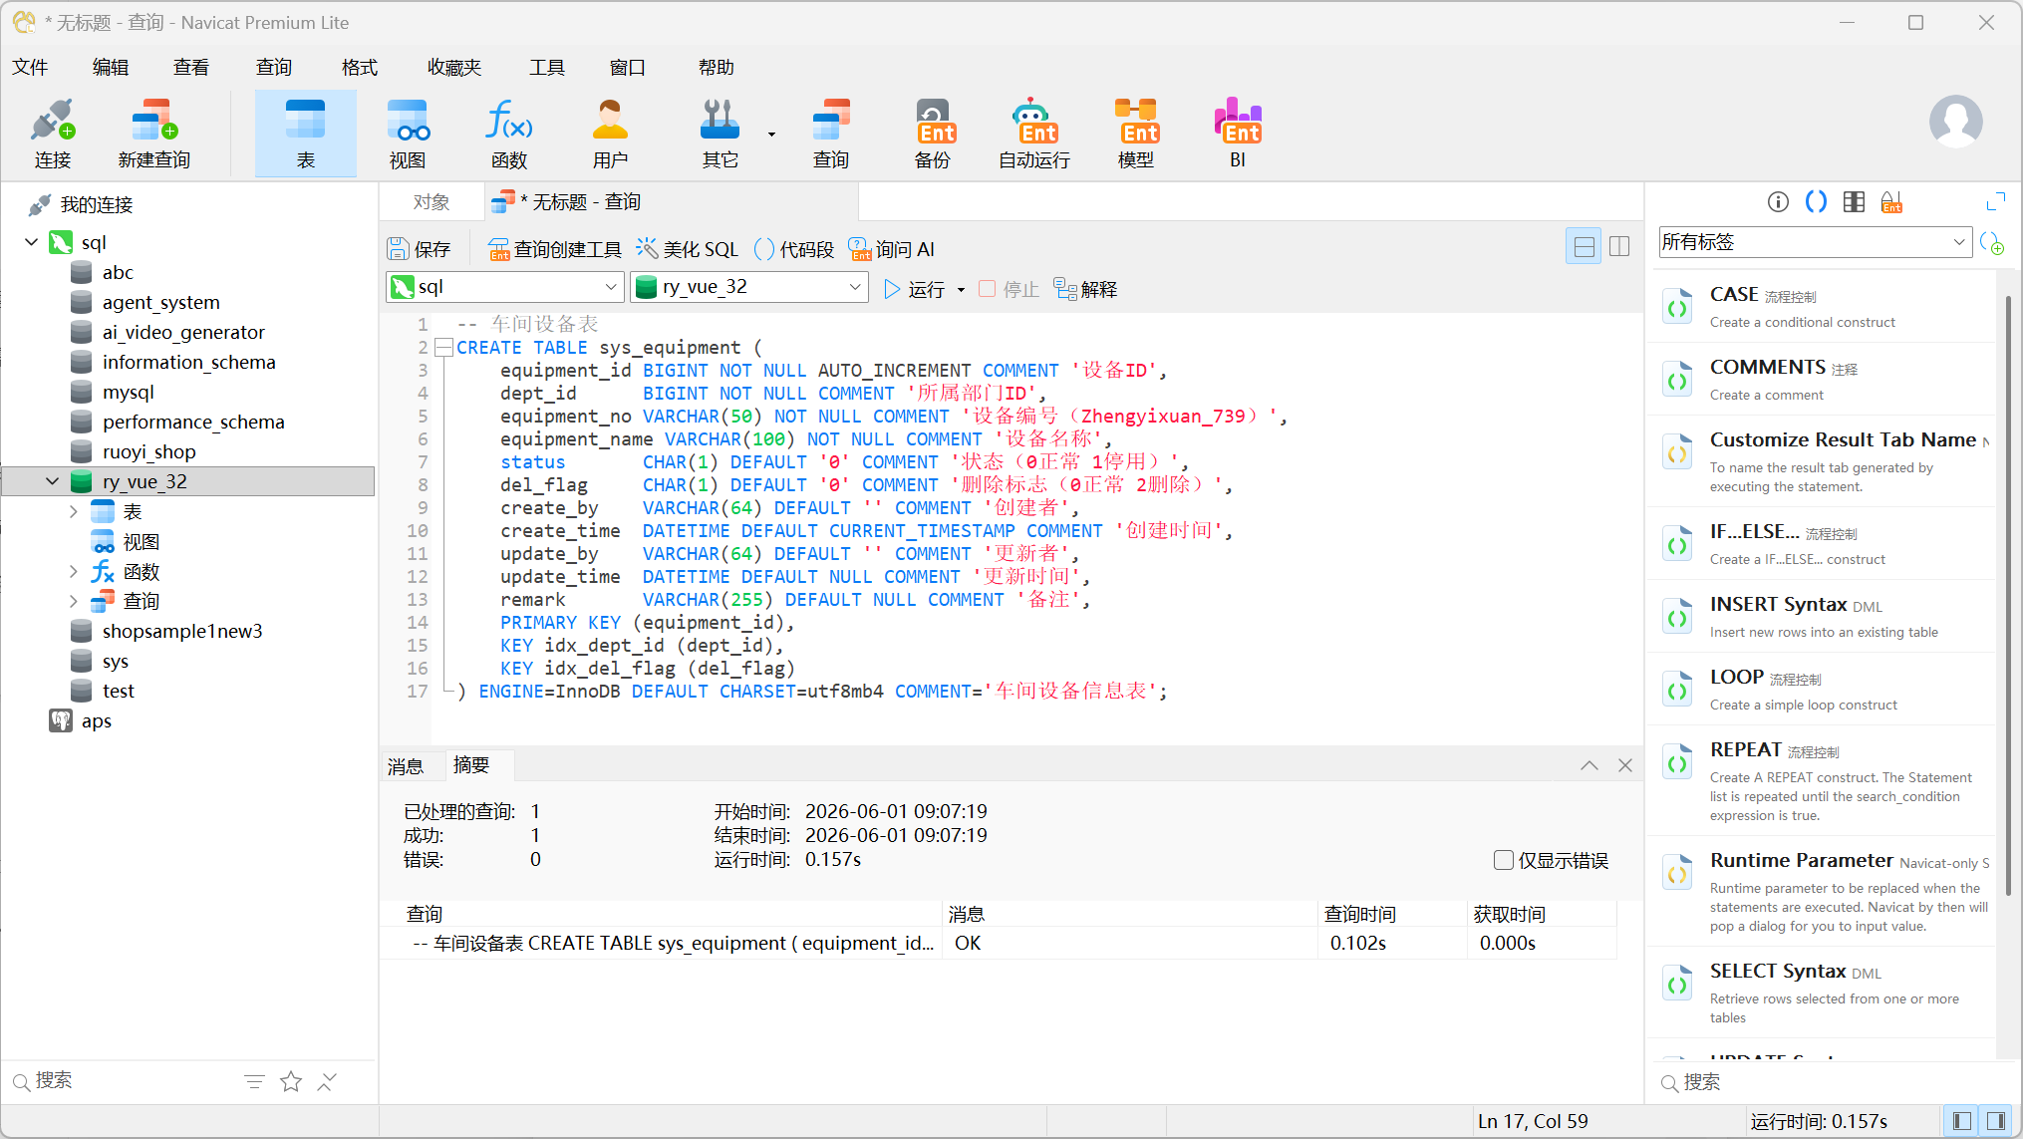
Task: Open the 用户 users toolbar icon
Action: point(610,135)
